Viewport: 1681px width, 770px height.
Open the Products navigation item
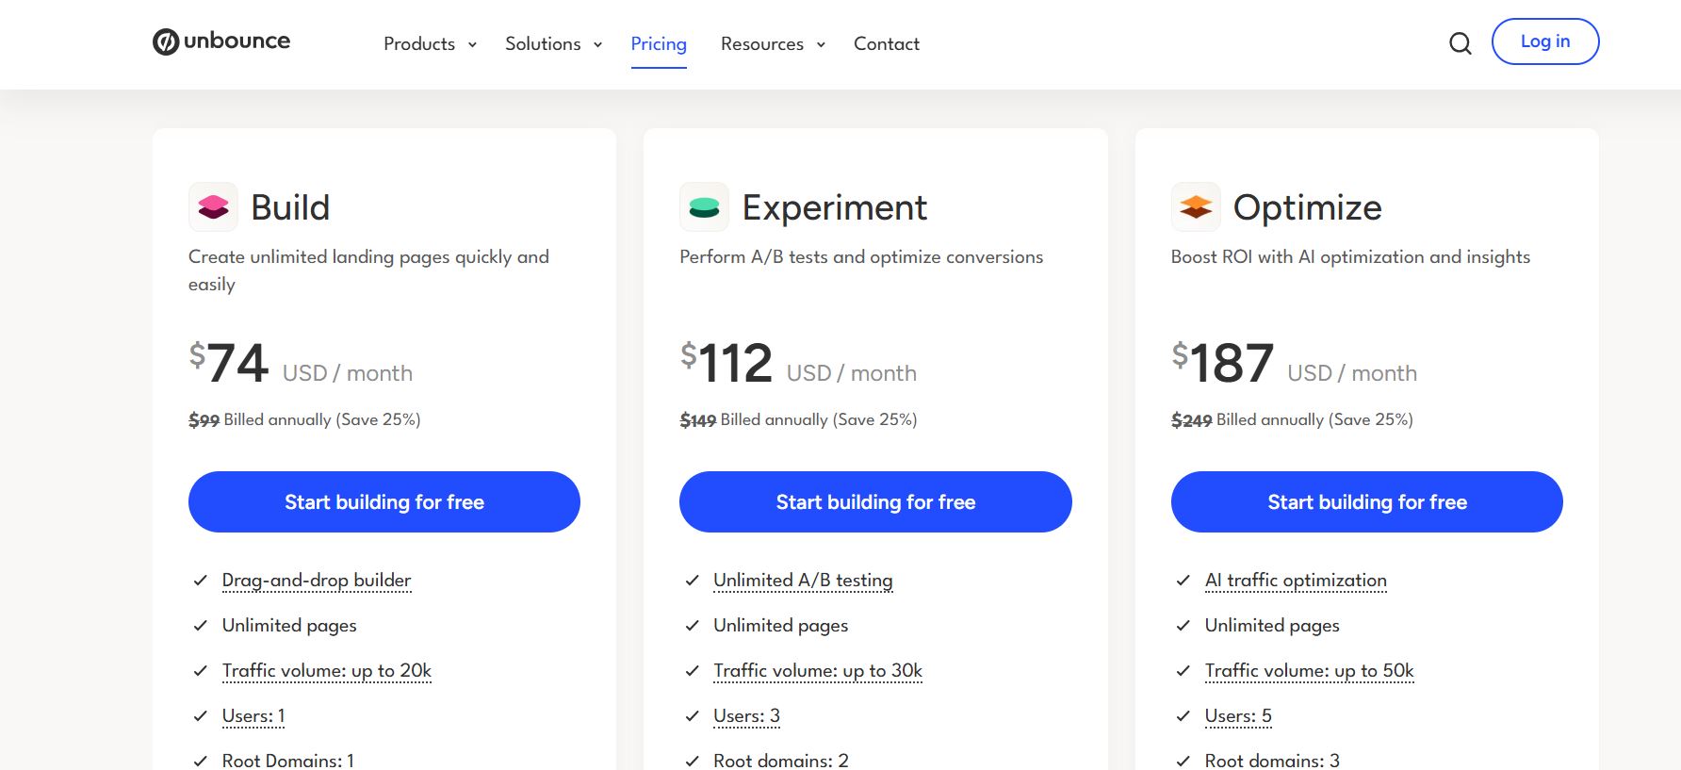click(x=419, y=44)
